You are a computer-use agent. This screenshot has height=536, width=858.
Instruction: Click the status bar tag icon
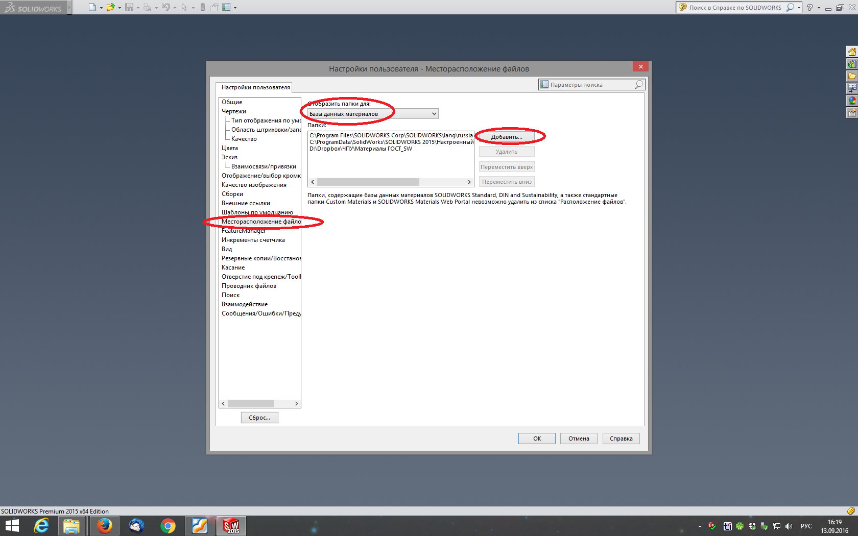[x=850, y=511]
